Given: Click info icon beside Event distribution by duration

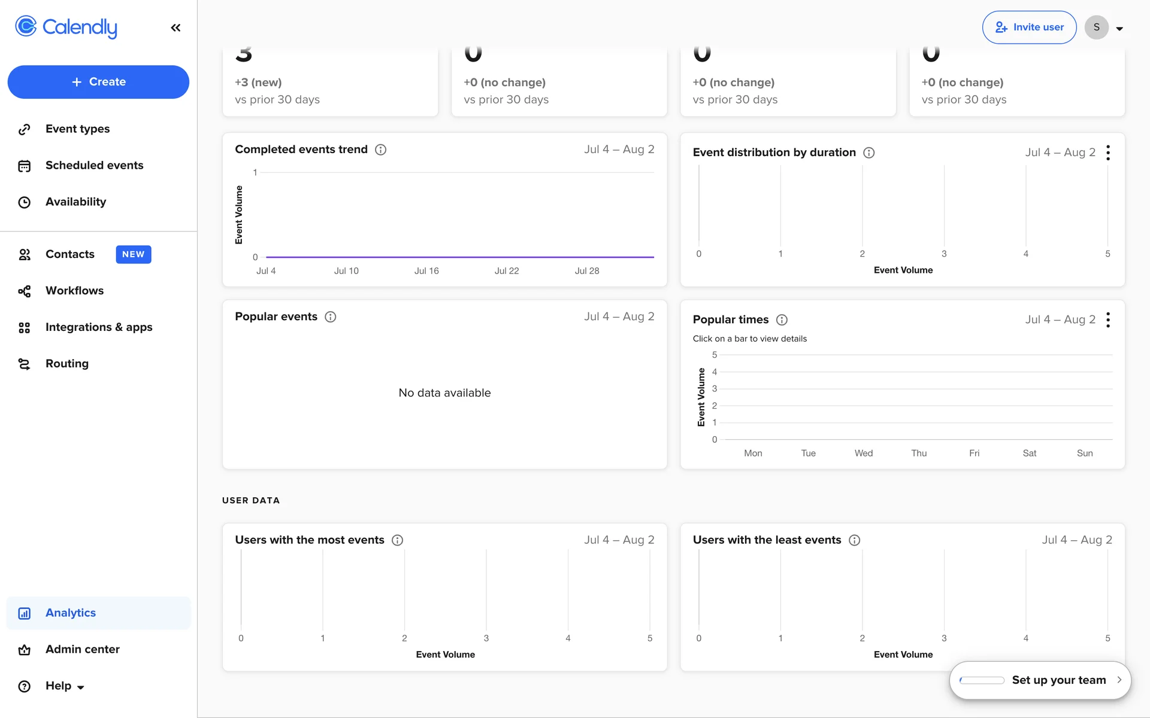Looking at the screenshot, I should [868, 153].
